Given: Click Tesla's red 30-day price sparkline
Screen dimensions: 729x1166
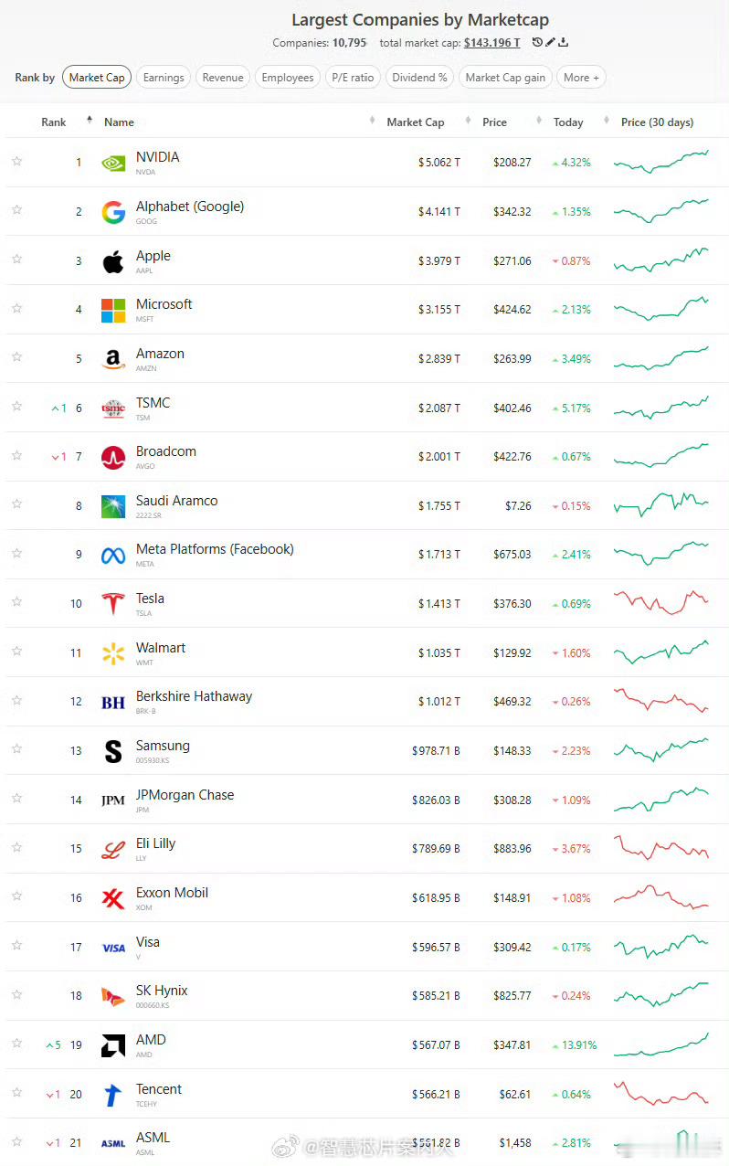Looking at the screenshot, I should click(x=660, y=603).
